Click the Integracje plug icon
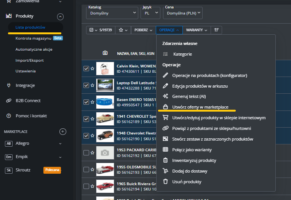This screenshot has width=291, height=200. pos(8,85)
